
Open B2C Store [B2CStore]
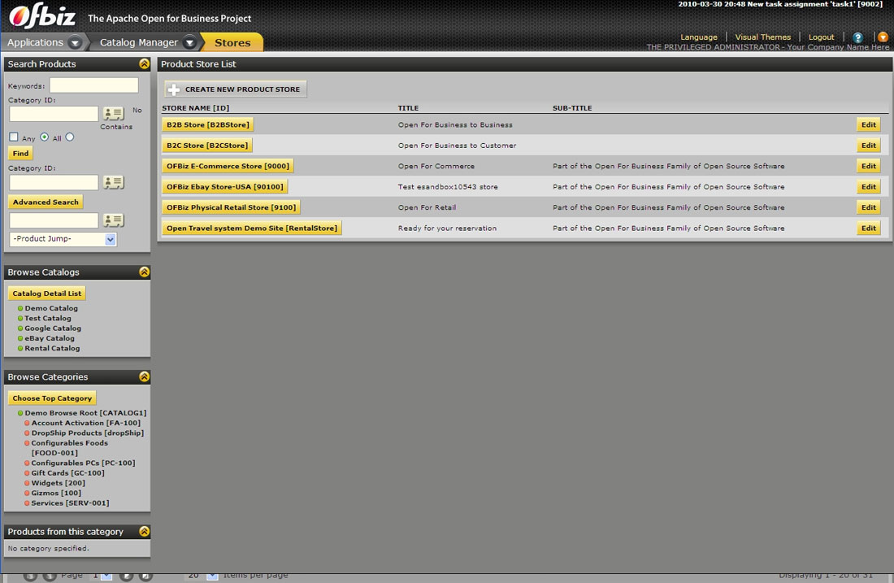207,146
